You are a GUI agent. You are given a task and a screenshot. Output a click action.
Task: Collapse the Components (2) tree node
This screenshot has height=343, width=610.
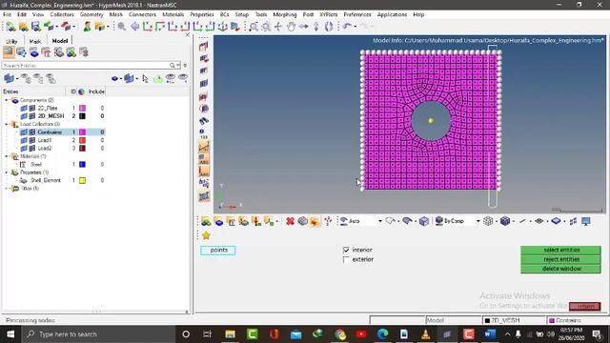tap(7, 100)
